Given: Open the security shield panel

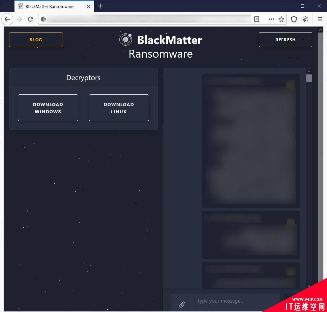Looking at the screenshot, I should [x=294, y=19].
